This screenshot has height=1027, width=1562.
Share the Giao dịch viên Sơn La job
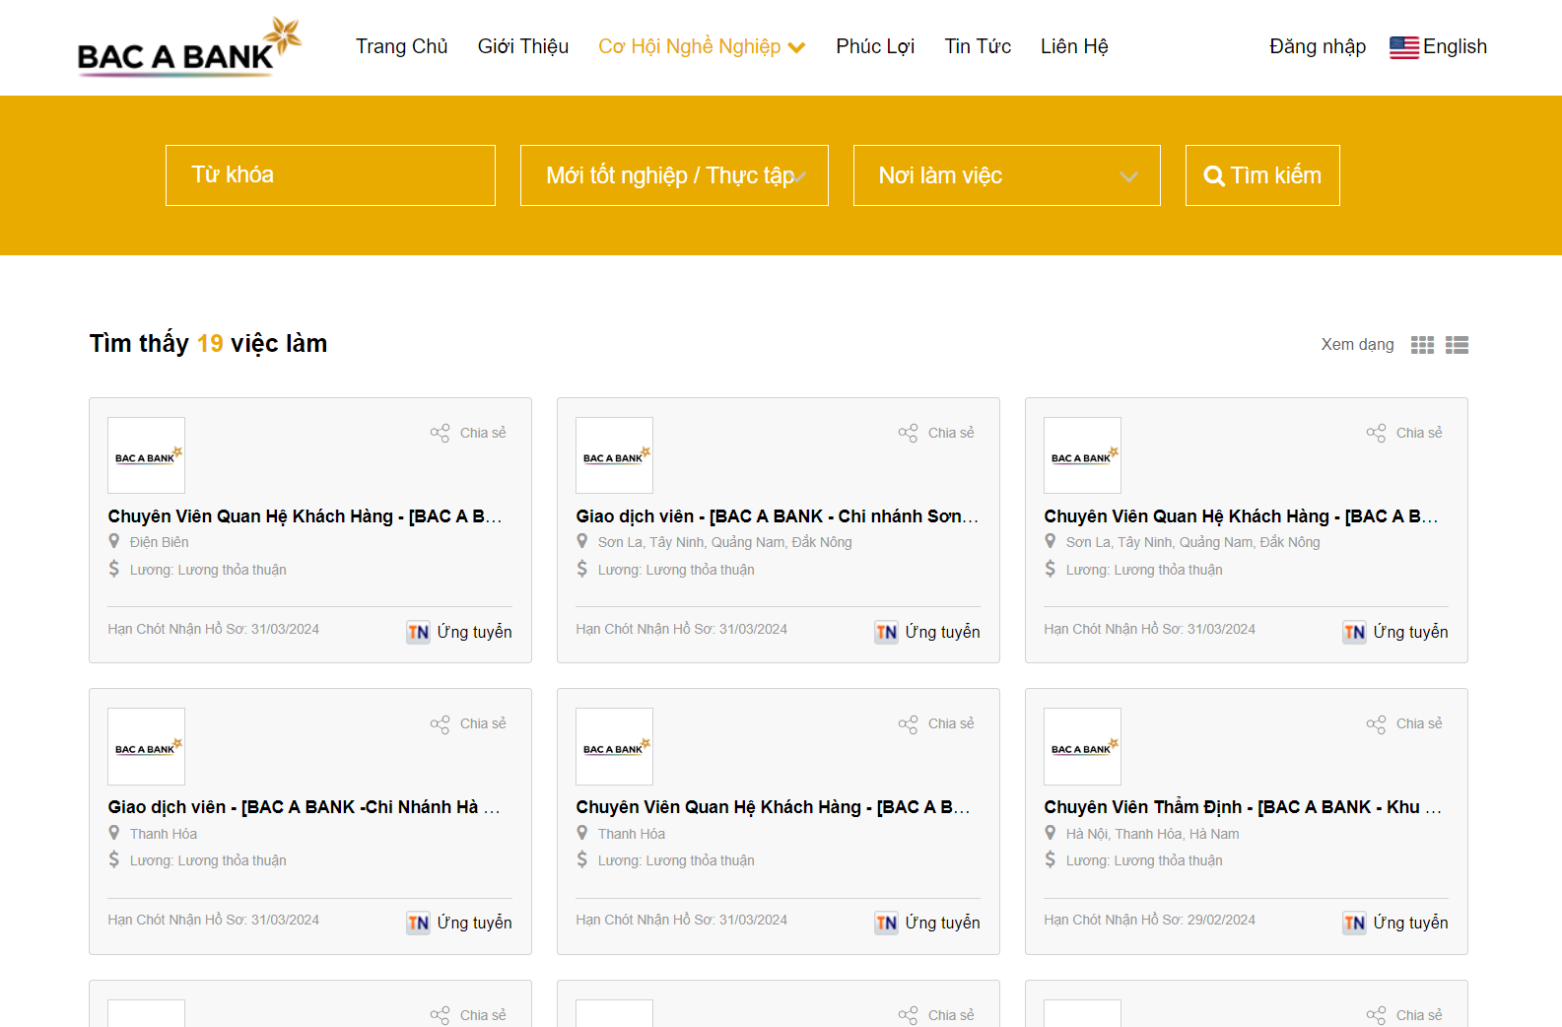[x=936, y=433]
